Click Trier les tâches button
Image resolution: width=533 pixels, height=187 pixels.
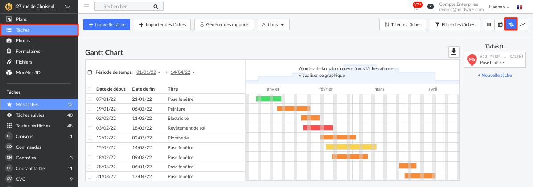[402, 24]
